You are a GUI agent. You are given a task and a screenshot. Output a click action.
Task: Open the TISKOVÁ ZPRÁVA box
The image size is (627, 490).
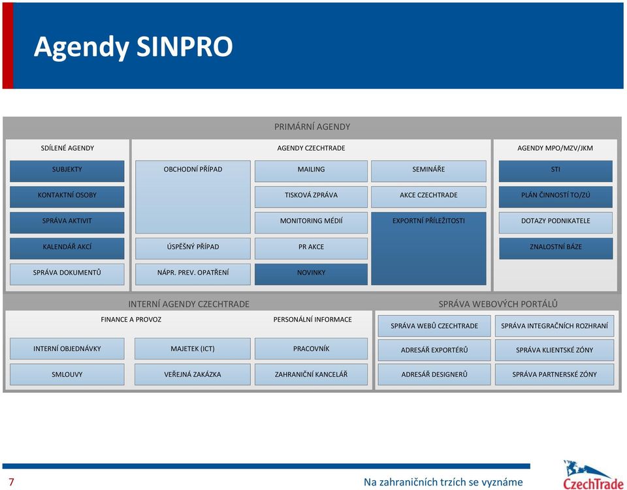[x=311, y=196]
